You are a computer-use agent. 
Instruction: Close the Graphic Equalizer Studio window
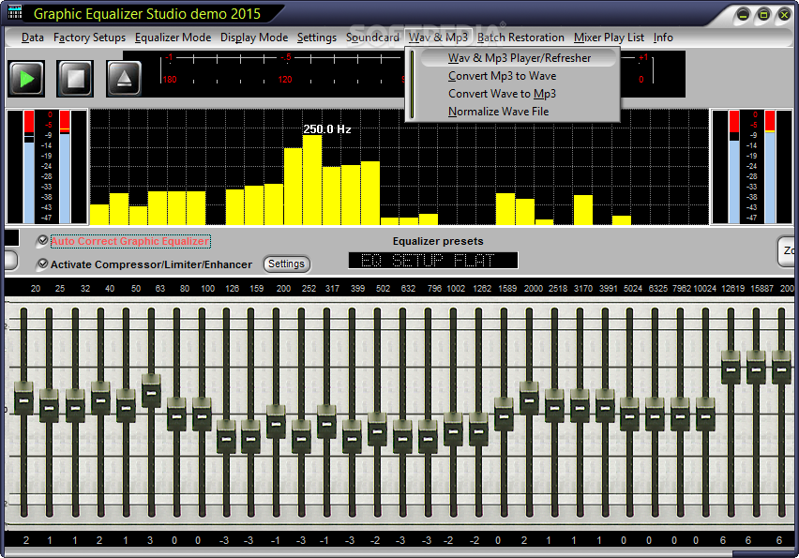[x=784, y=15]
